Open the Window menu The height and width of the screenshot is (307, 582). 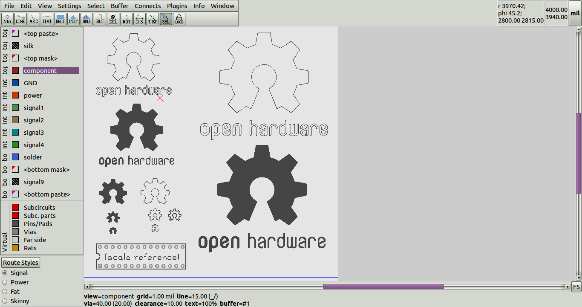222,6
